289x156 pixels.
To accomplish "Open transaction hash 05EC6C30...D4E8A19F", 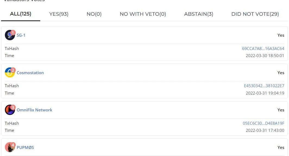I will 263,123.
